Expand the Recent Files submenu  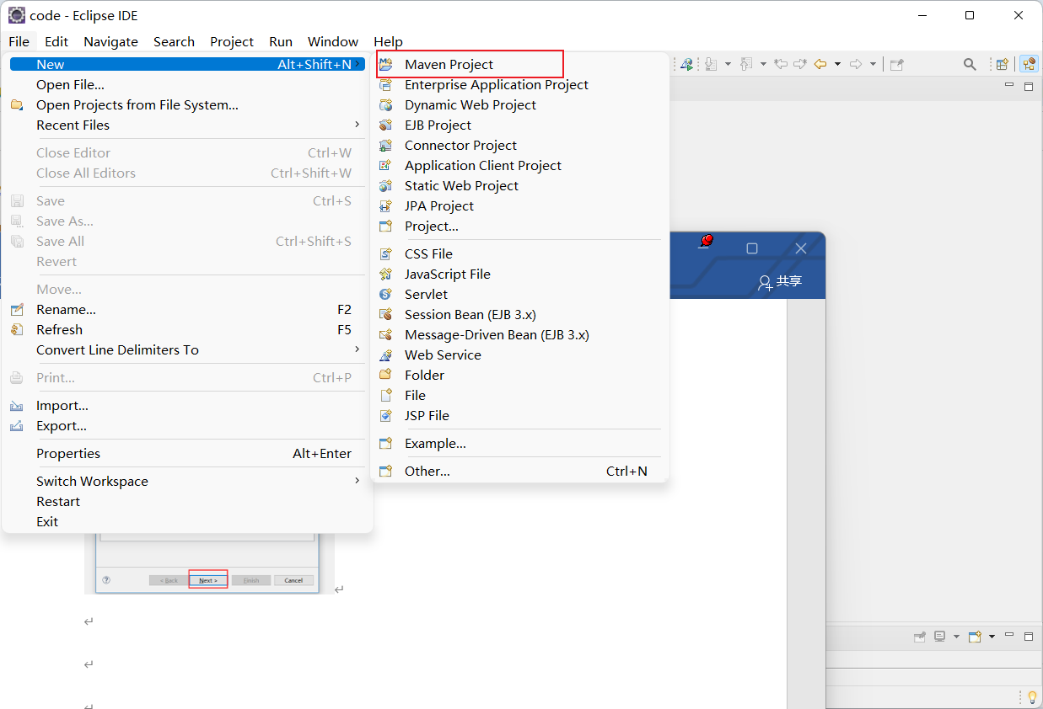pos(187,125)
